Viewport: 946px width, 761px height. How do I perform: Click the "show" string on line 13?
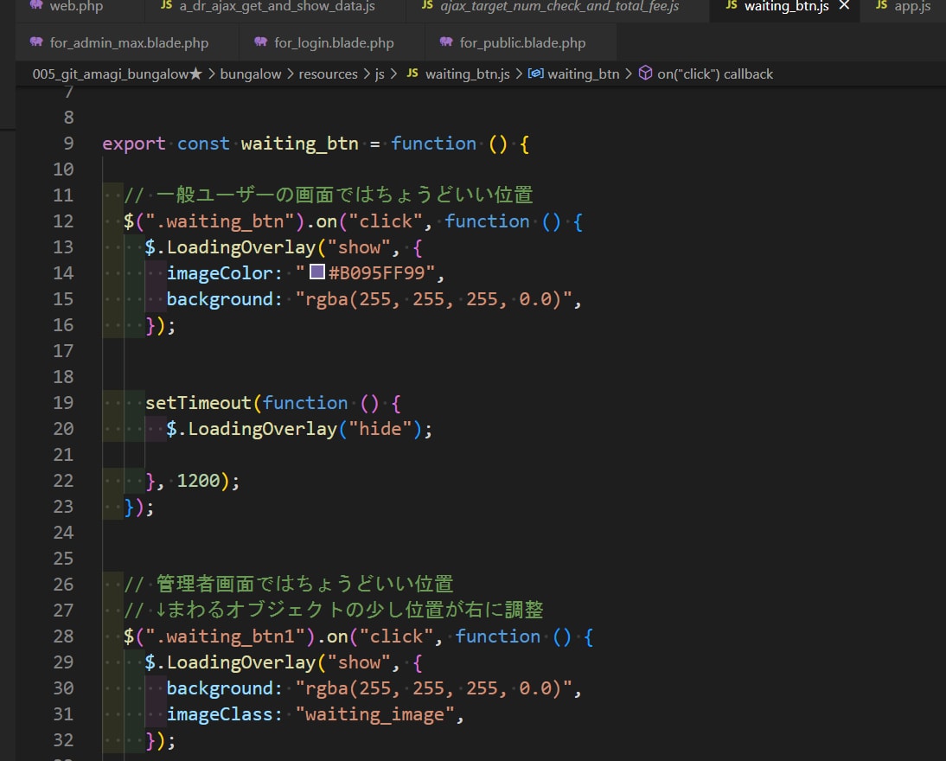coord(358,247)
